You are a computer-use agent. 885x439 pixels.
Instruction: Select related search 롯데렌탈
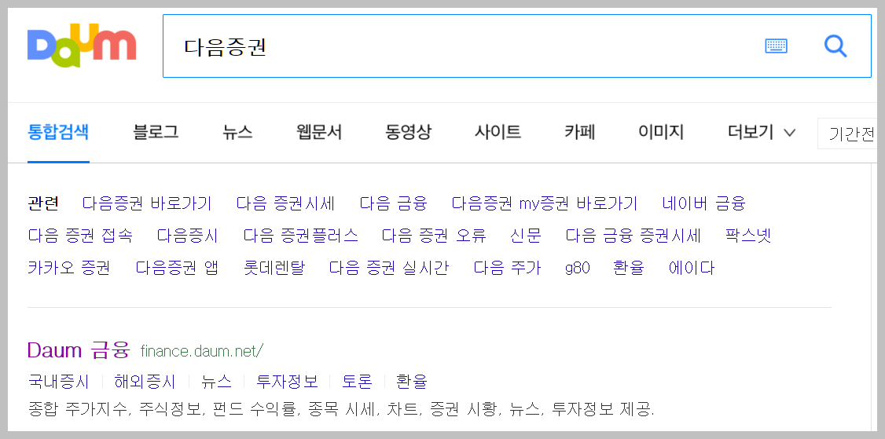[274, 268]
